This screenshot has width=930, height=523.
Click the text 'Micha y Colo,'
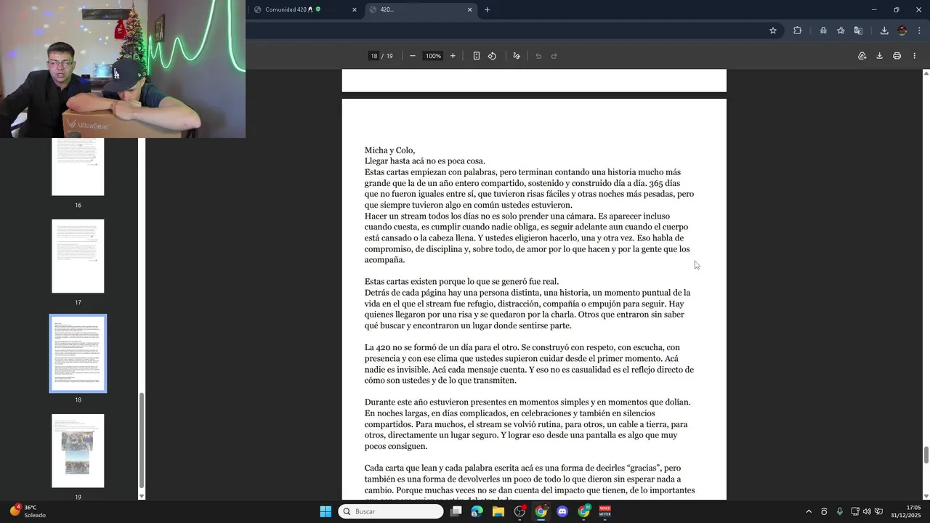point(389,150)
